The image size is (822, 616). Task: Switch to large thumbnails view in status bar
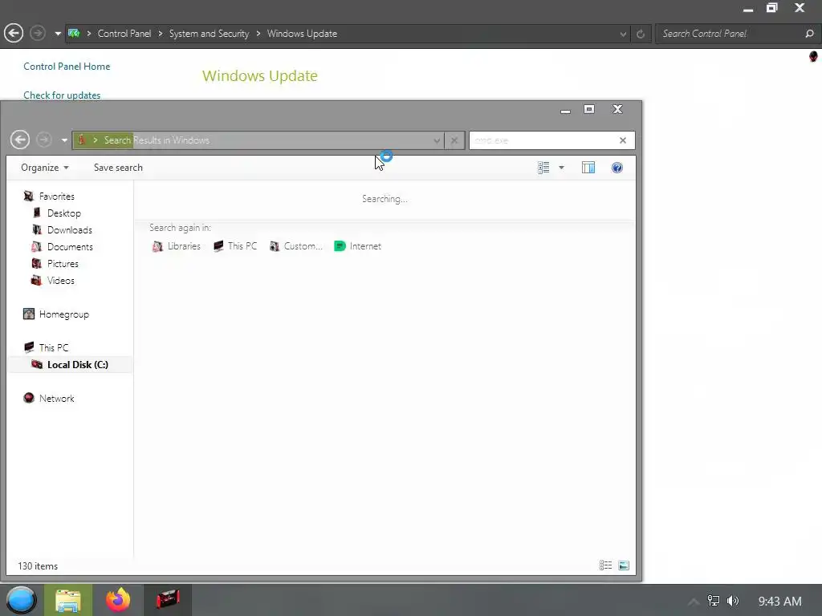(x=623, y=565)
